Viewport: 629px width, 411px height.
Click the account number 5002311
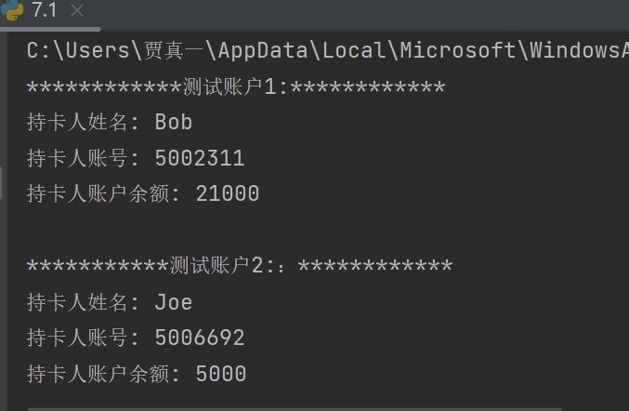click(x=200, y=158)
